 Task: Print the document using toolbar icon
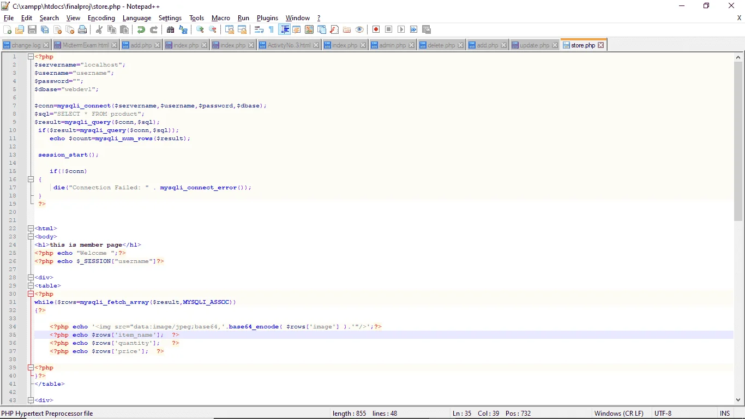pyautogui.click(x=82, y=29)
